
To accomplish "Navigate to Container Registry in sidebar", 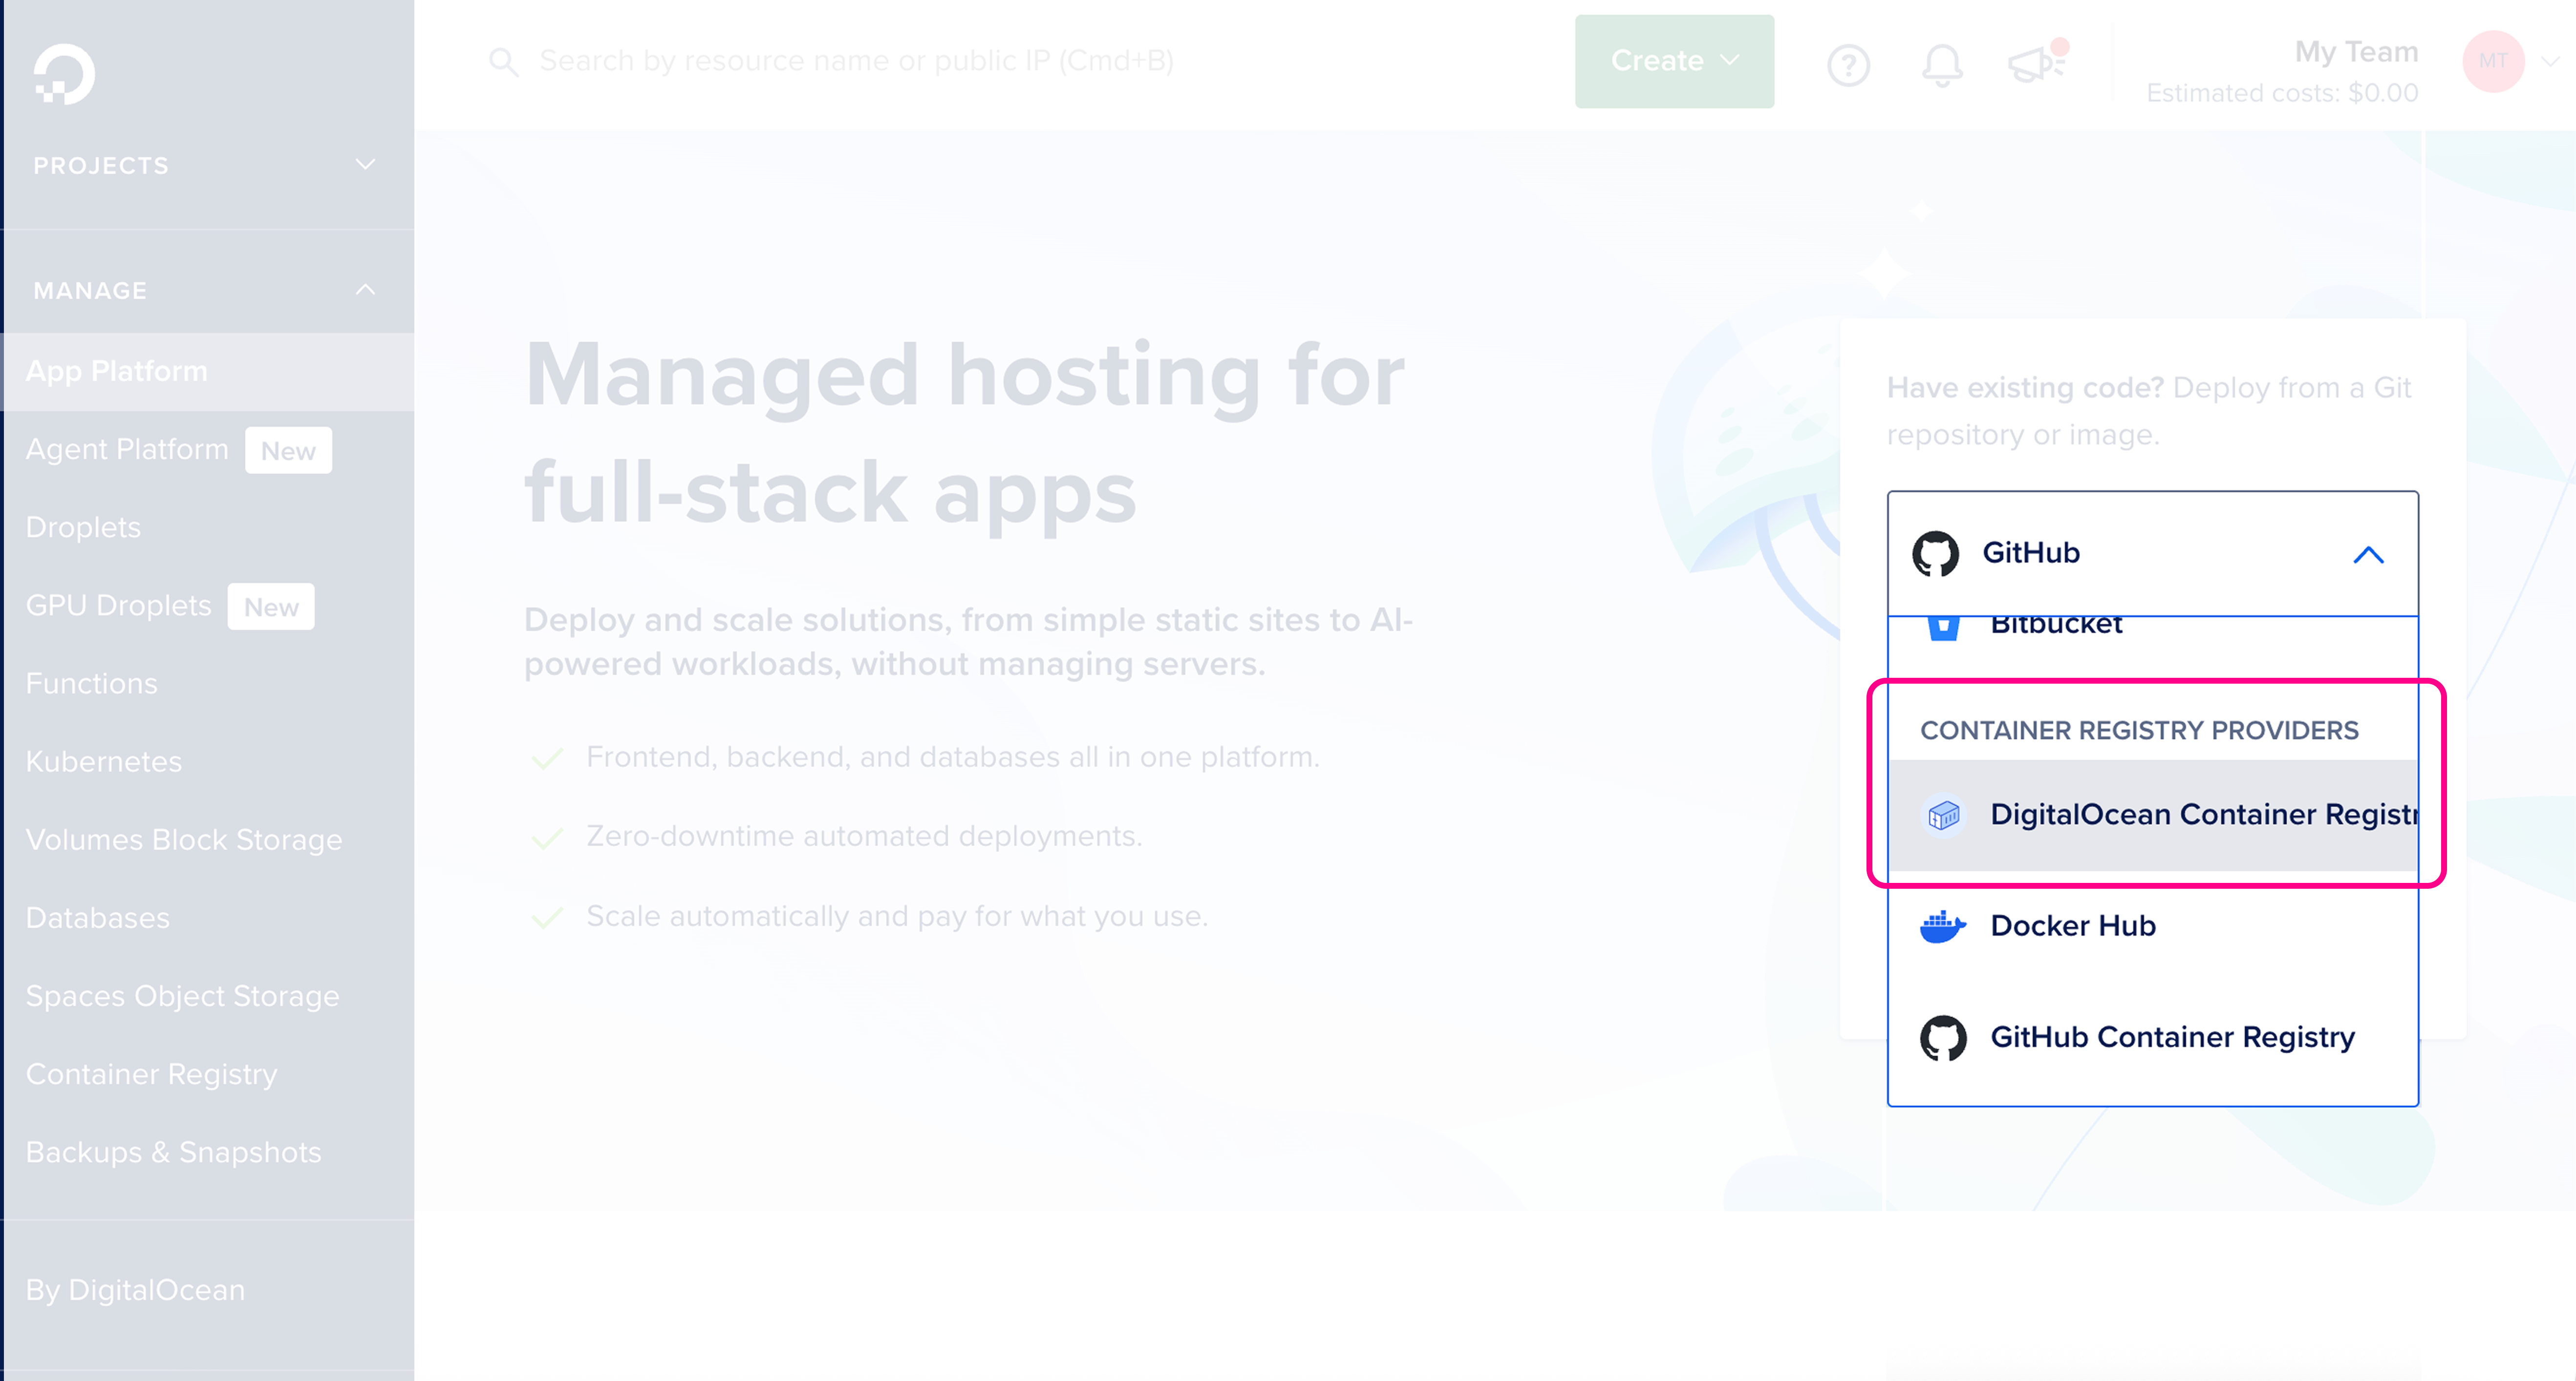I will click(151, 1074).
